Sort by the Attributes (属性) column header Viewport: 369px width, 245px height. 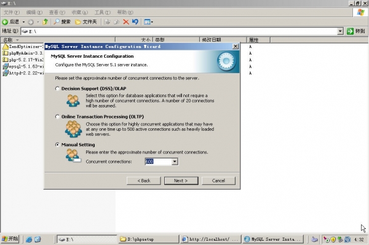258,40
